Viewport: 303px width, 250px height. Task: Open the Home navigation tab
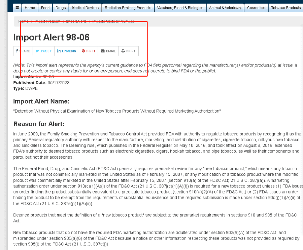[x=30, y=8]
